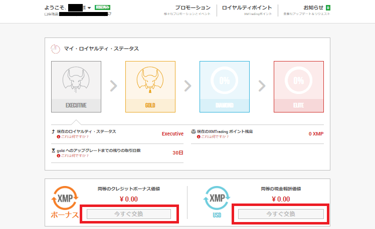Click the cash reward ¥ 0.00 amount
The image size is (375, 229).
[281, 199]
